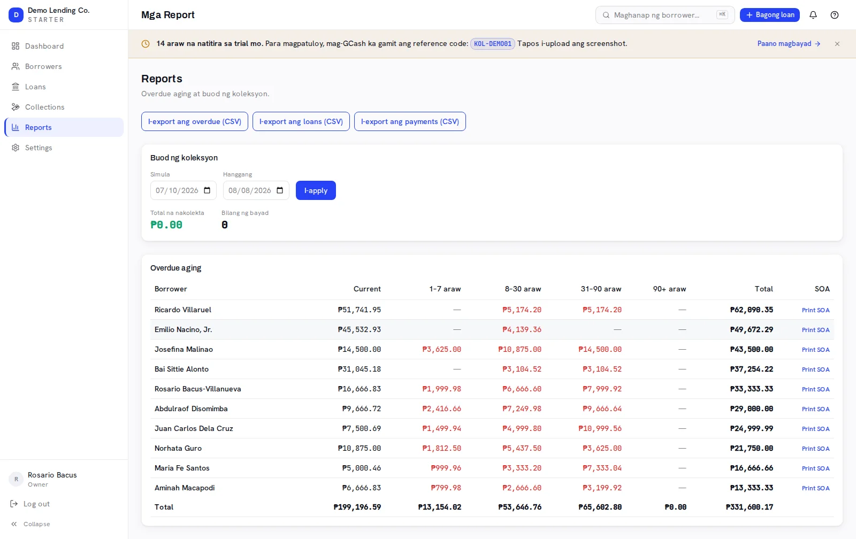Viewport: 856px width, 539px height.
Task: Click Emilio Nacino's current ₱45,532.93
Action: point(360,329)
